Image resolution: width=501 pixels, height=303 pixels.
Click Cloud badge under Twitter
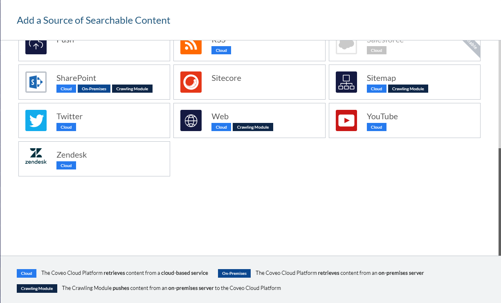point(66,127)
